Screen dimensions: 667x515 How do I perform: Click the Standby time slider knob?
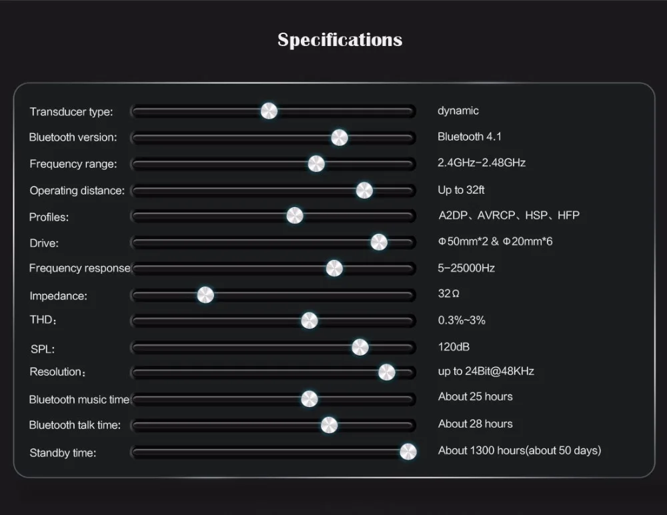408,452
